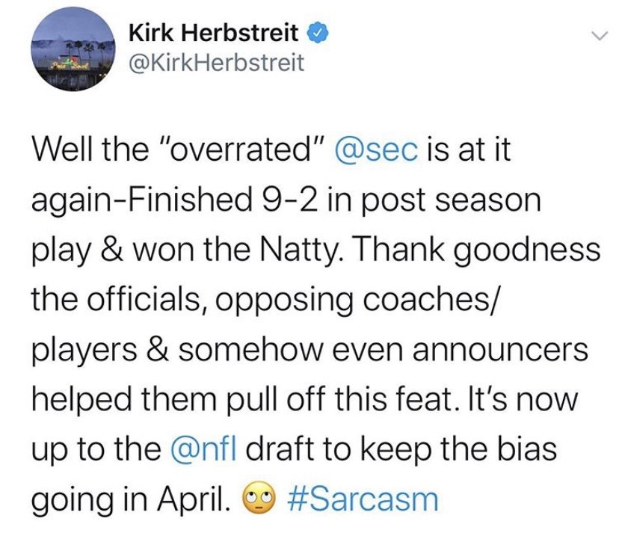Viewport: 619px width, 533px height.
Task: Open the @KirkHerbstreit handle link
Action: (x=217, y=63)
